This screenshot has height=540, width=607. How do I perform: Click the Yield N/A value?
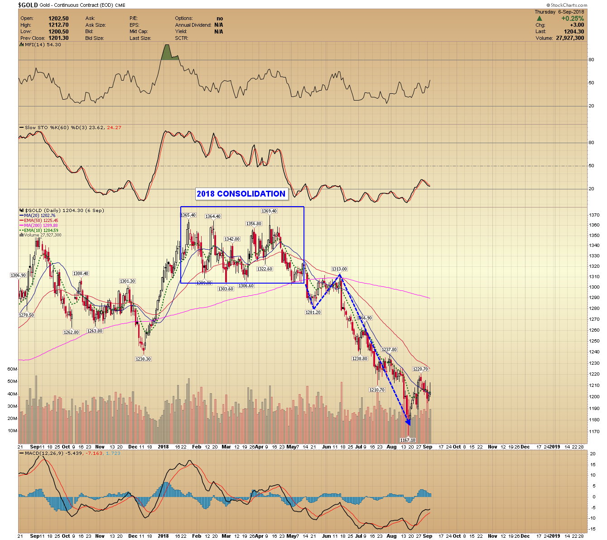[x=219, y=32]
